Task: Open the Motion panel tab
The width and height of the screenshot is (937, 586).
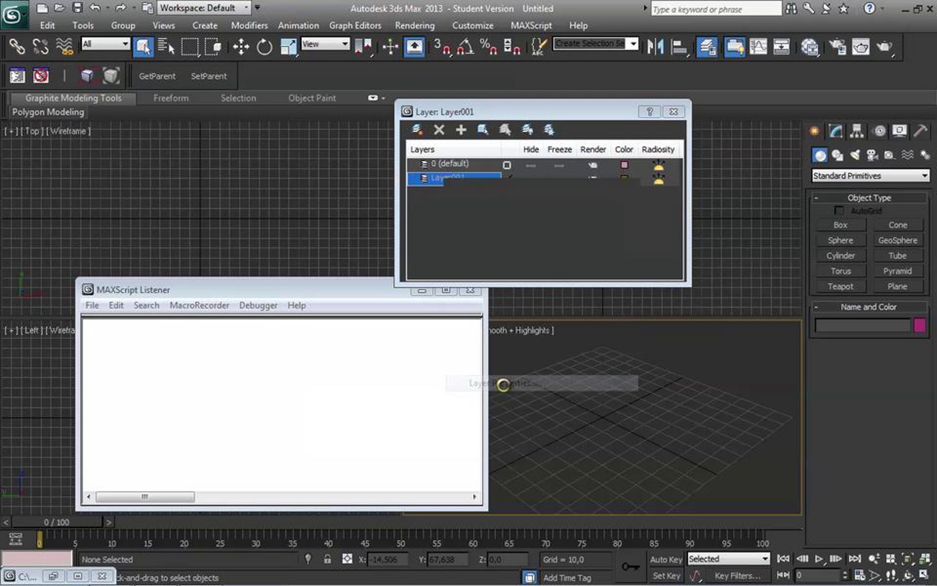Action: [878, 131]
